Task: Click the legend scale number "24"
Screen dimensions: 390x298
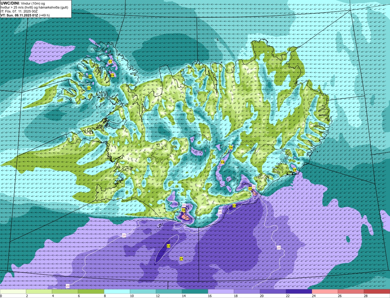Action: pos(314,296)
